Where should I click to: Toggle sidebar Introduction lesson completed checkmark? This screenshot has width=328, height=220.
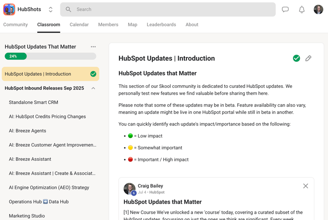93,74
